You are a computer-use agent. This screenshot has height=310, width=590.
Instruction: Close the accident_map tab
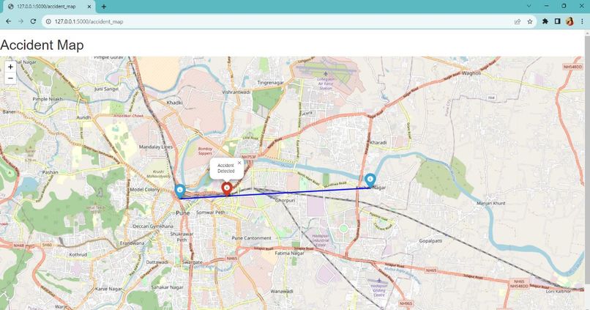89,7
